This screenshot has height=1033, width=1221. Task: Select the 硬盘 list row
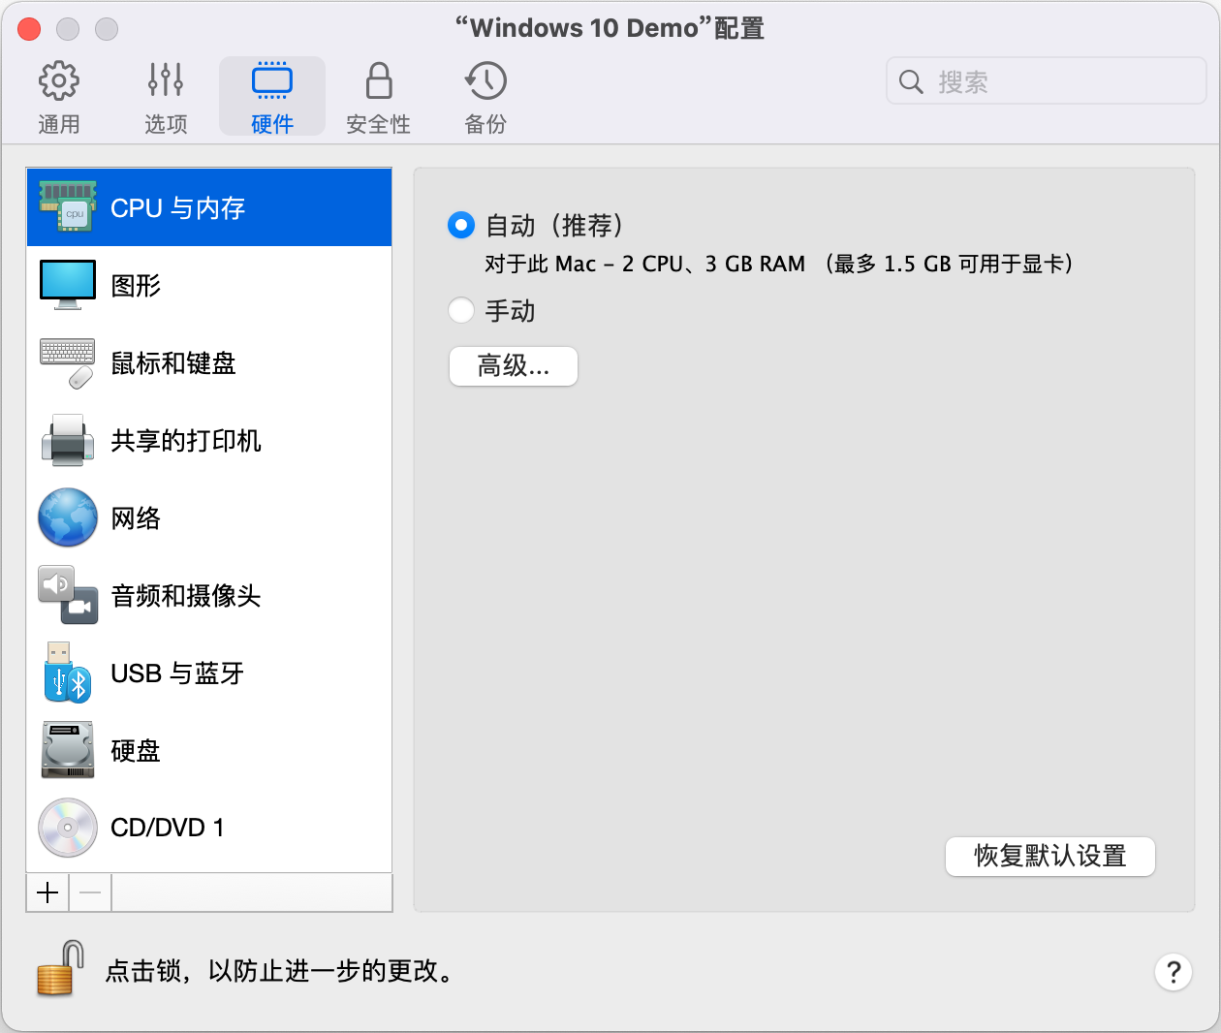pos(209,750)
